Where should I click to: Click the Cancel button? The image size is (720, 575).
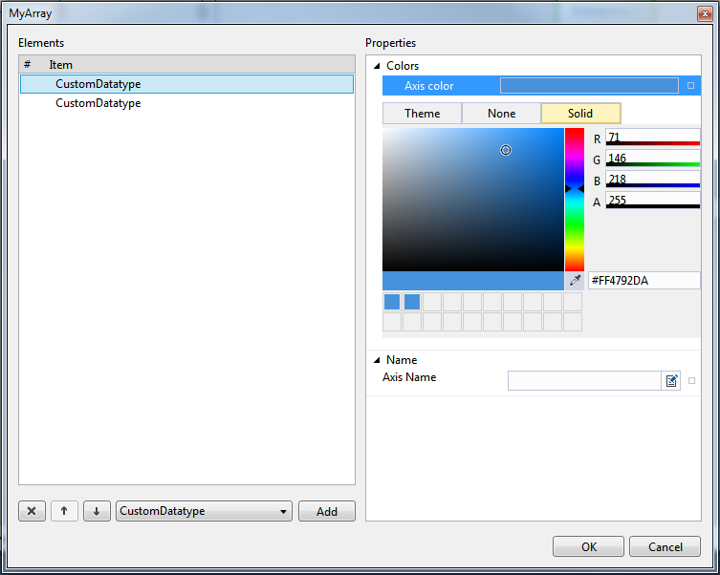click(x=665, y=546)
